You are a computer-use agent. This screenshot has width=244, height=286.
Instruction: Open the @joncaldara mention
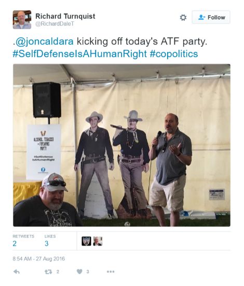(45, 42)
